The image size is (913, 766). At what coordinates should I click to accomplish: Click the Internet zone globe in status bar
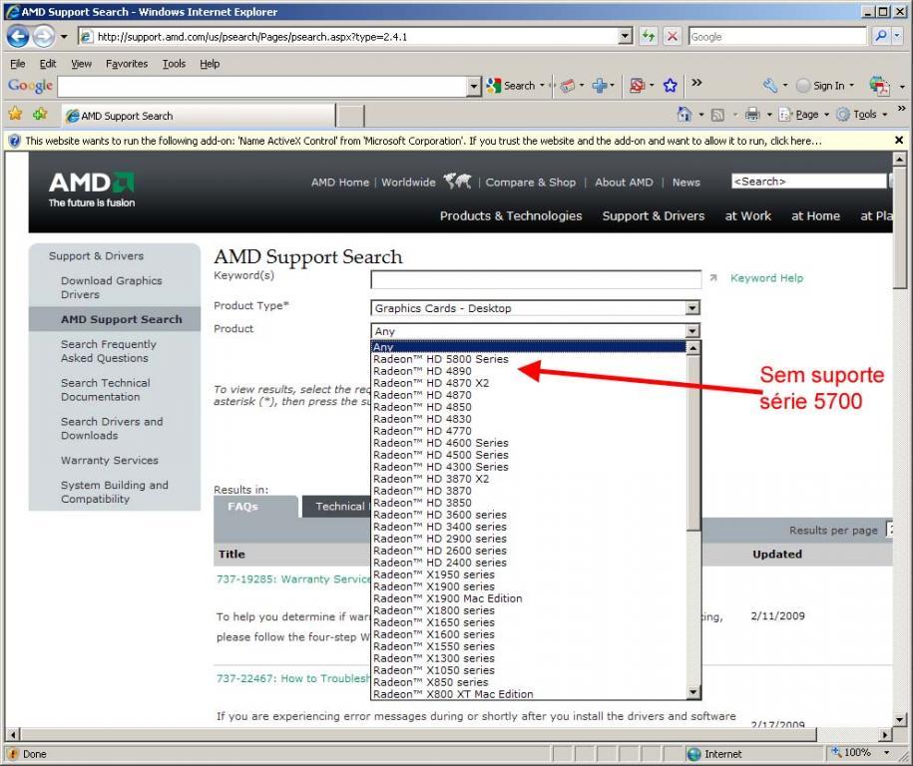693,754
